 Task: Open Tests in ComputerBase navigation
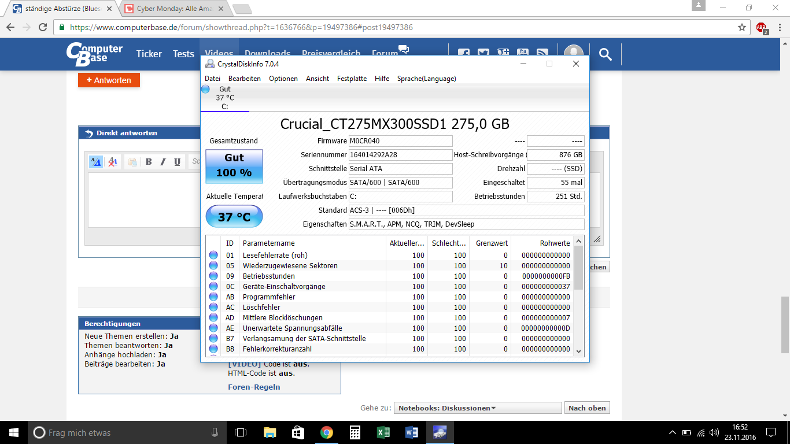coord(183,54)
